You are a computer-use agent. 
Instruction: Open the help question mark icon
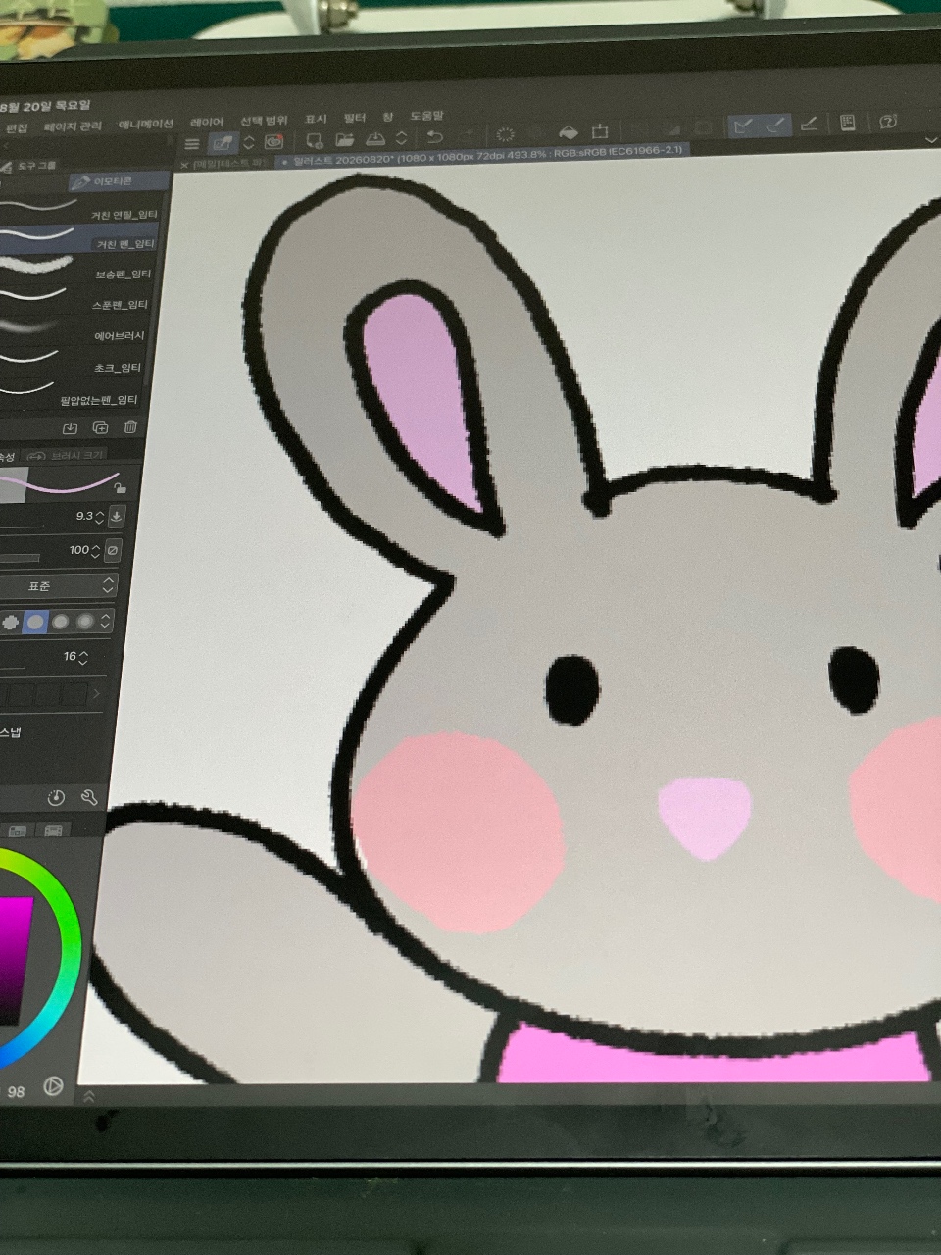coord(888,122)
